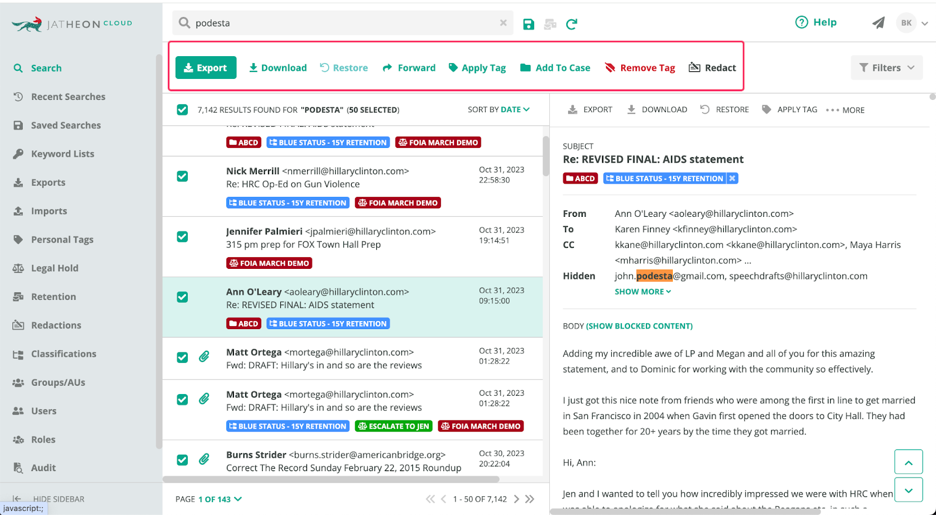The image size is (936, 515).
Task: Click the preview scroll up arrow button
Action: coord(909,462)
